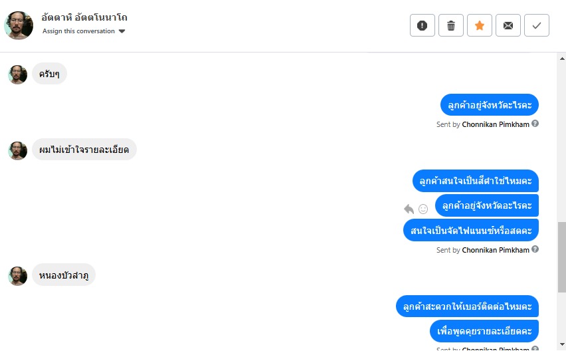The width and height of the screenshot is (566, 353).
Task: Click avatar beside the ครับๆ message
Action: (18, 74)
